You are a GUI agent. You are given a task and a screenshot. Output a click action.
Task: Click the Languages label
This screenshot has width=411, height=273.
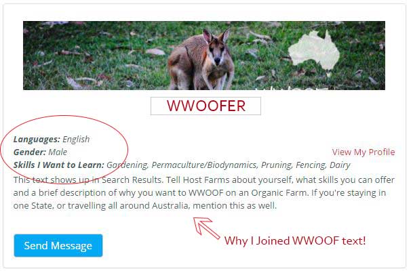pyautogui.click(x=37, y=140)
